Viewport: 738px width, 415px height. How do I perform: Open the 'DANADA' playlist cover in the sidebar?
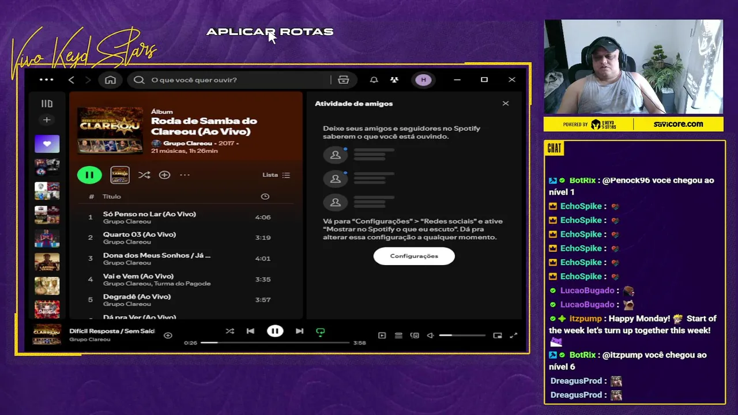coord(47,310)
